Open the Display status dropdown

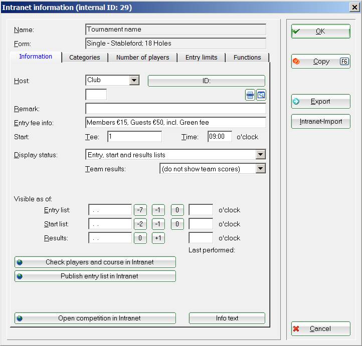tap(260, 155)
